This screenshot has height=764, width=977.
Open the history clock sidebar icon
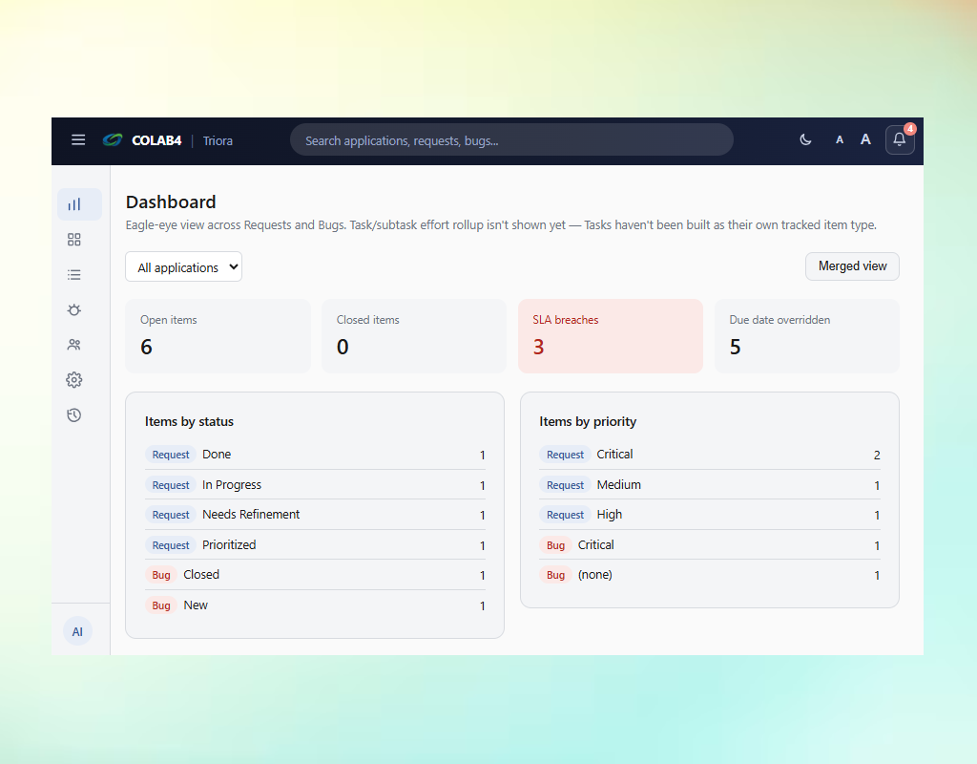tap(74, 415)
